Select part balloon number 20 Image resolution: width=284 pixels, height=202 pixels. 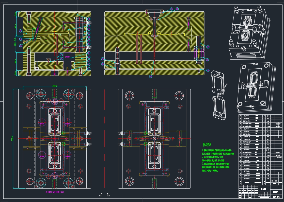pos(151,77)
